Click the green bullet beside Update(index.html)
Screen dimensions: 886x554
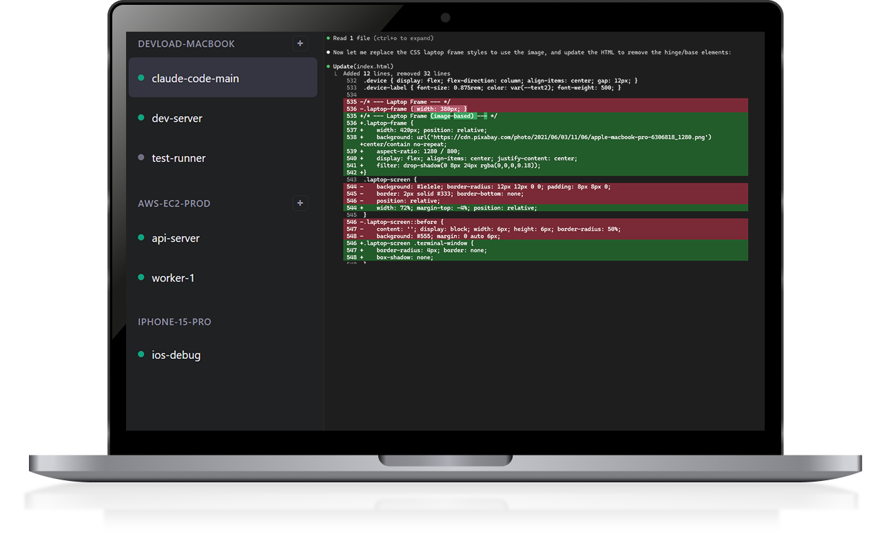[329, 66]
